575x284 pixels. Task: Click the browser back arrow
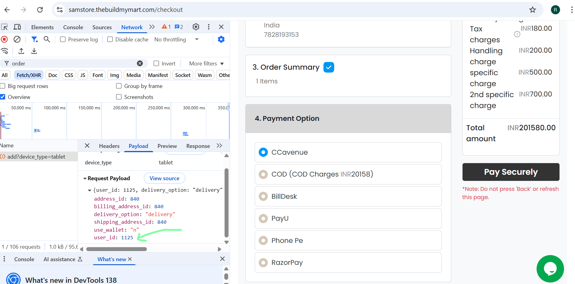point(7,10)
